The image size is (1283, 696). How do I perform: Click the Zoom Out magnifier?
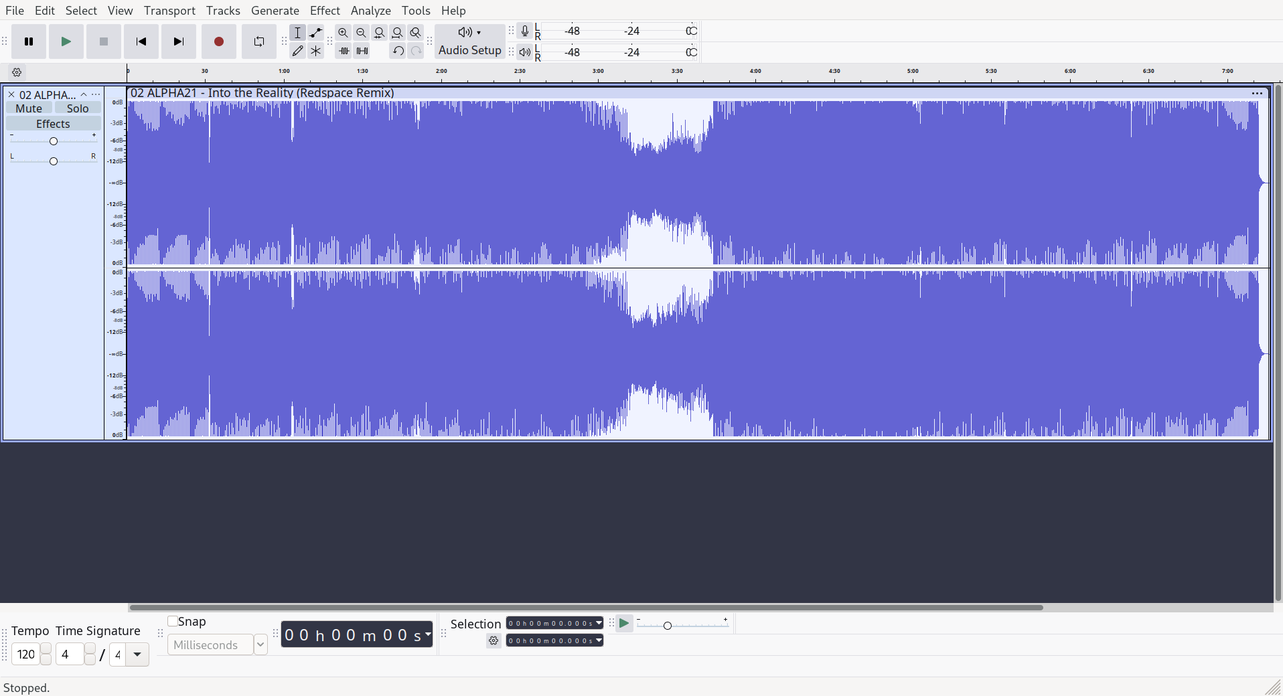pos(362,32)
